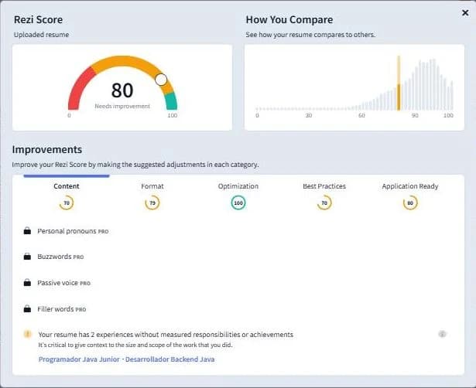
Task: Open the Passive voice PRO item
Action: tap(63, 283)
